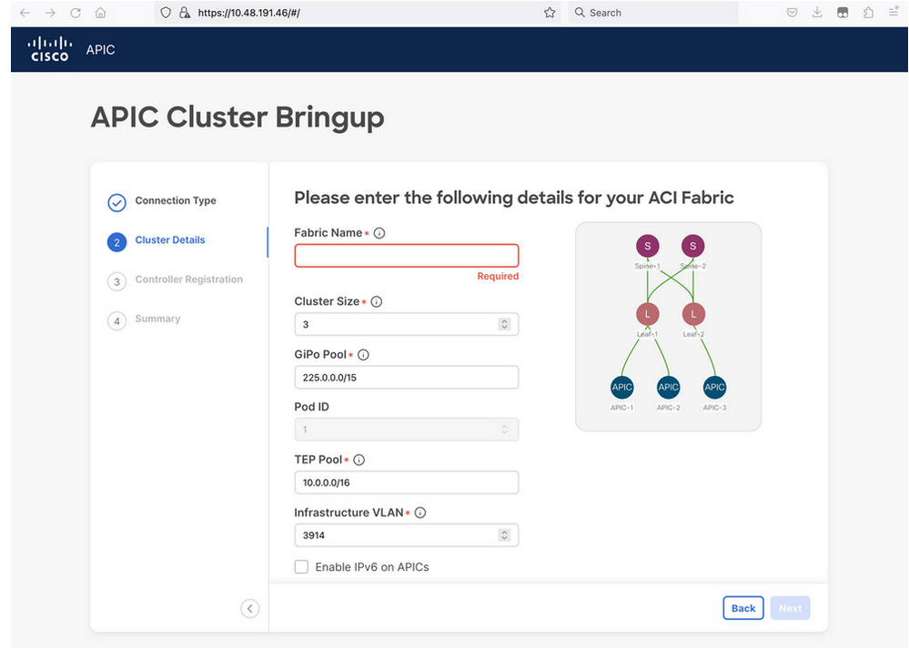Click the Leaf-2 node in the topology
The image size is (909, 650).
click(x=693, y=314)
